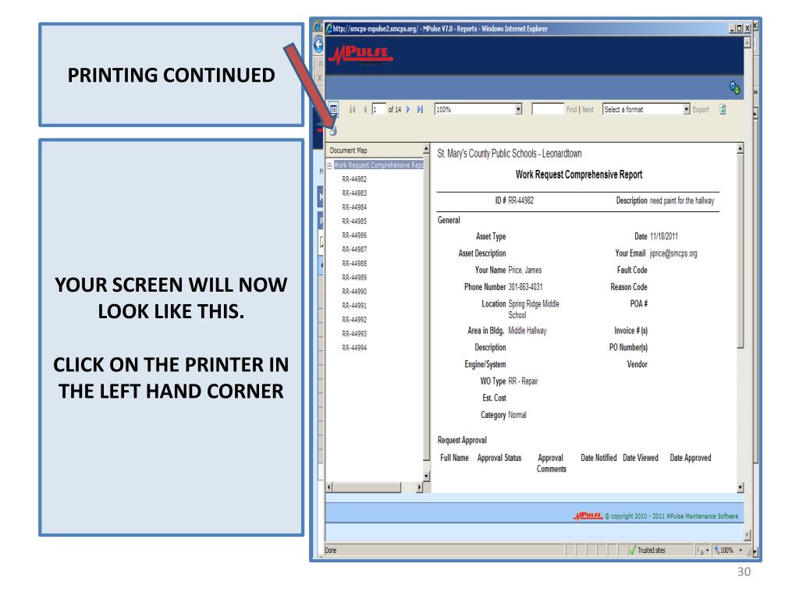This screenshot has height=599, width=799.
Task: Click the back arrow in background browser
Action: tap(318, 44)
